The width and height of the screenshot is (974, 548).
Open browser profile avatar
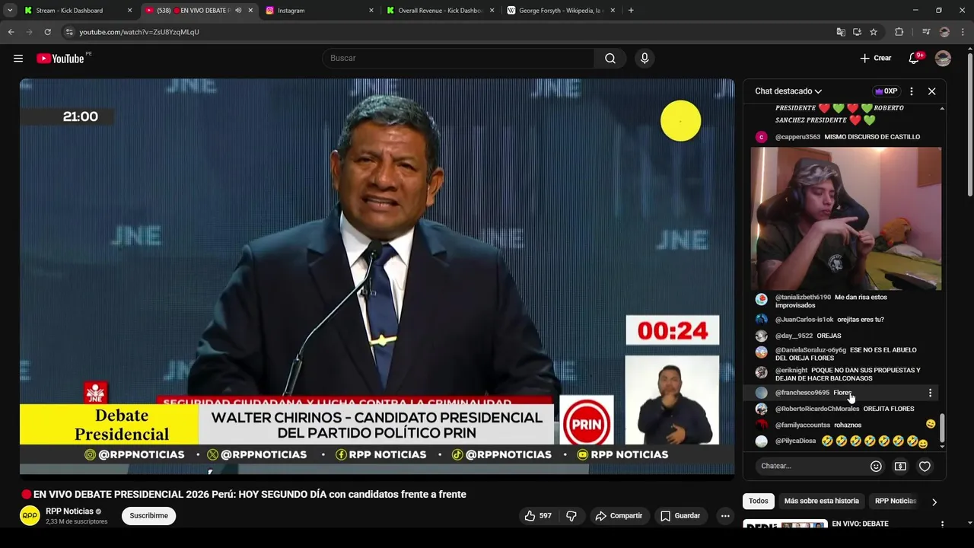click(944, 32)
